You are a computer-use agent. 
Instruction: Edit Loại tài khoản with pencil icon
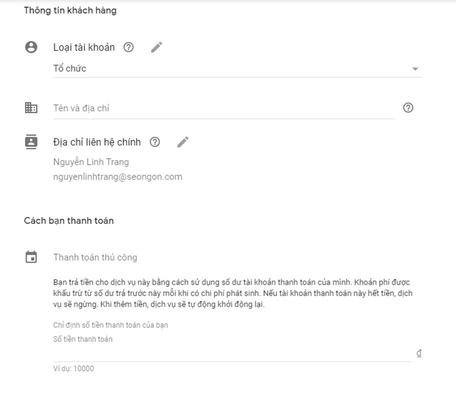point(156,47)
